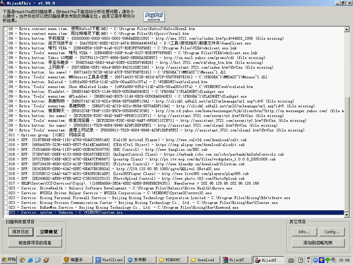Tick the GameClient.exe 浩方对战平台 entry

(x=6, y=43)
